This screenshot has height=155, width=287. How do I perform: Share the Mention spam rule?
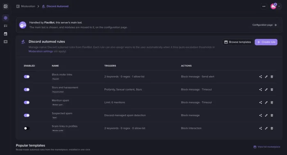click(x=260, y=102)
